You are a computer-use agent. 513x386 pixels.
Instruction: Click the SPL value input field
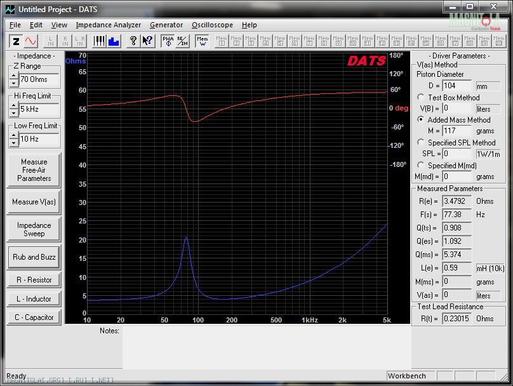(x=456, y=154)
